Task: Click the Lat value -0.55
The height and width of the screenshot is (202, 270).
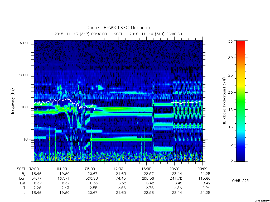Action: 93,183
